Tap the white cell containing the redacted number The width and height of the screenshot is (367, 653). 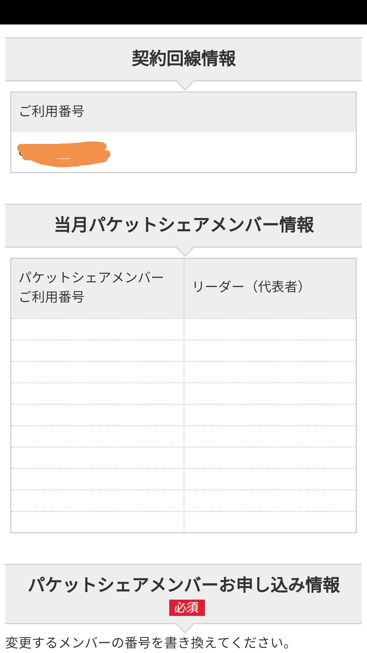click(x=231, y=152)
